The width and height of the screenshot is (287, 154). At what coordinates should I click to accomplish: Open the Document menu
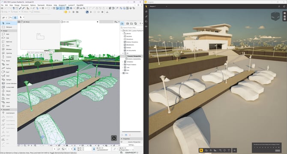click(25, 5)
